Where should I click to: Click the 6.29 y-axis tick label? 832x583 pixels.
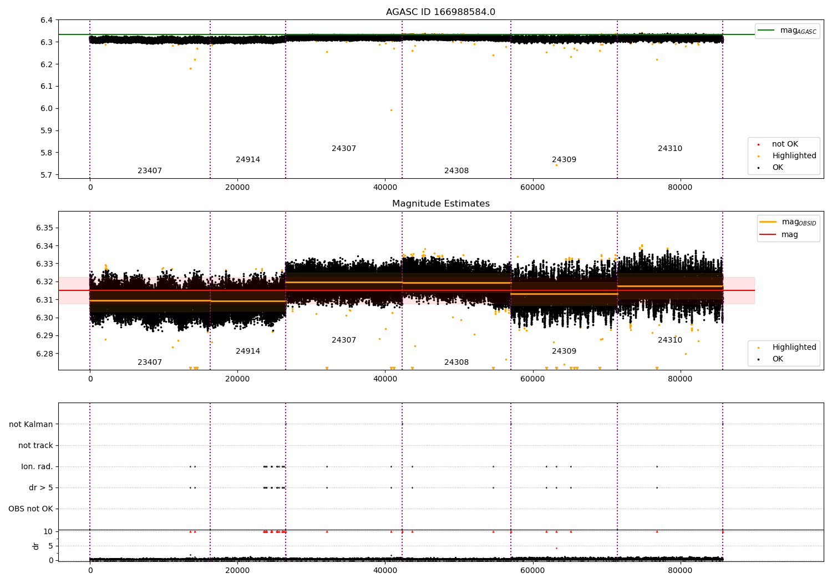44,336
